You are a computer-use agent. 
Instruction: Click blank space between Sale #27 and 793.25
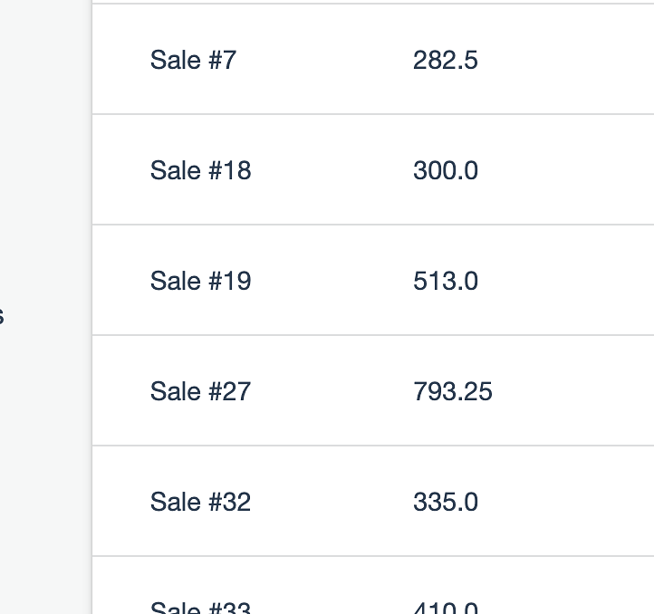pyautogui.click(x=332, y=391)
